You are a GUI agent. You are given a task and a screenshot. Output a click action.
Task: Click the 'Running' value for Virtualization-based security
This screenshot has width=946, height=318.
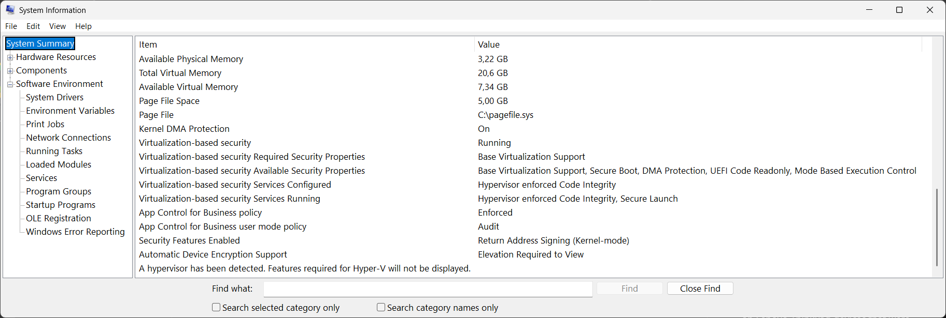point(494,143)
